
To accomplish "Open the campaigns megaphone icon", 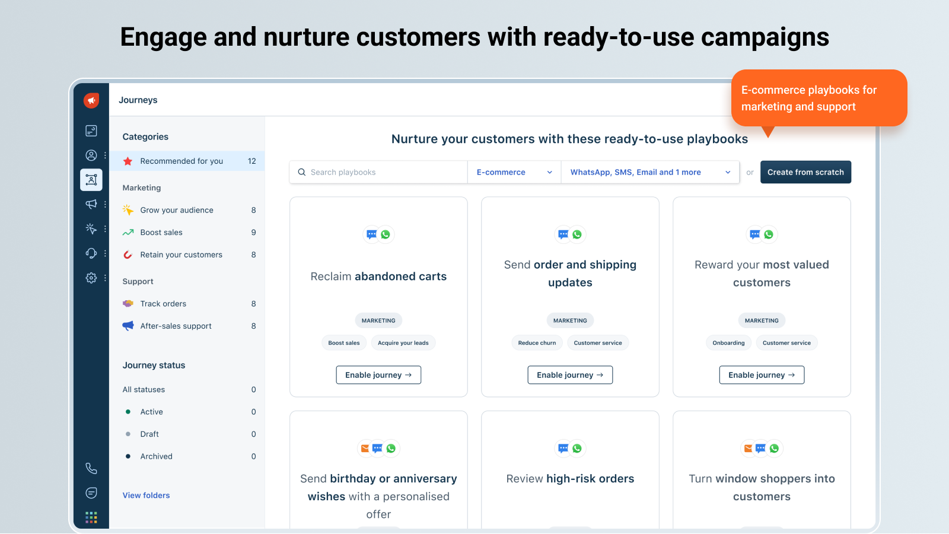I will 91,205.
